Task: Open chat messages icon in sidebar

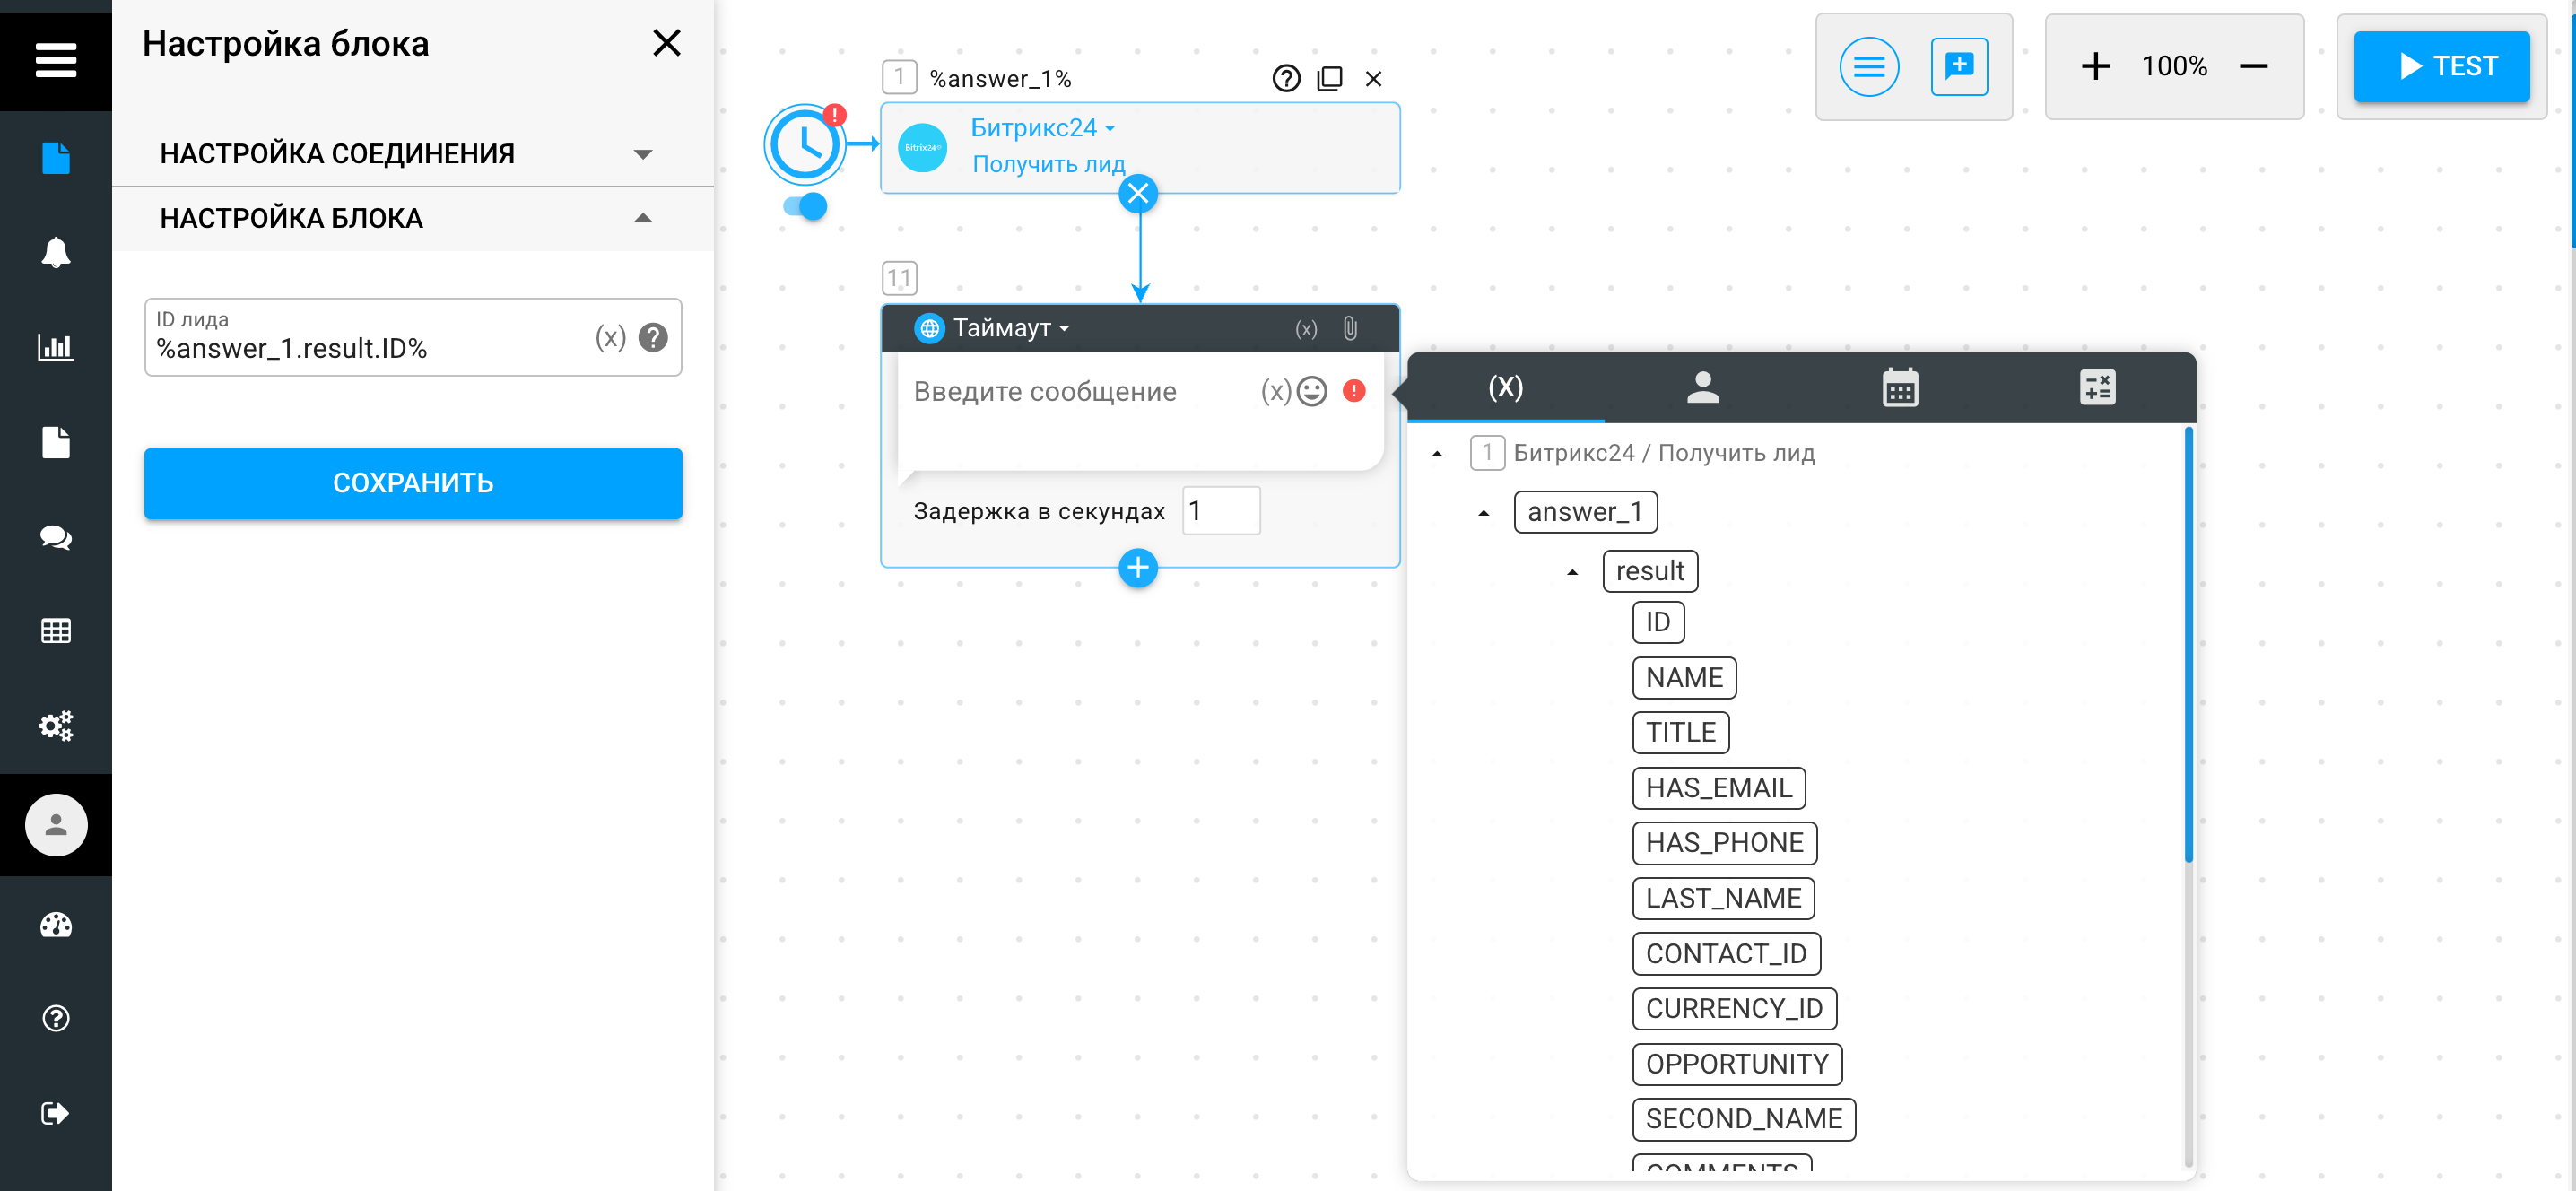Action: tap(56, 537)
